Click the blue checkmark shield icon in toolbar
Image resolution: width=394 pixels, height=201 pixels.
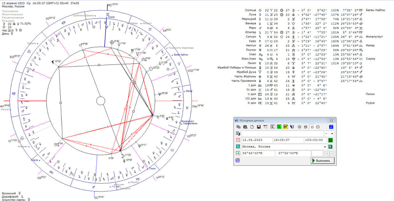pyautogui.click(x=292, y=127)
